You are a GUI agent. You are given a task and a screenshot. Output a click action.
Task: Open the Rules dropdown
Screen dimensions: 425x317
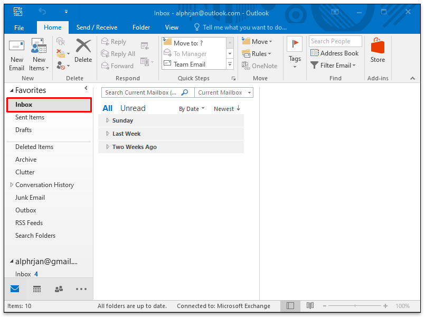pos(256,54)
